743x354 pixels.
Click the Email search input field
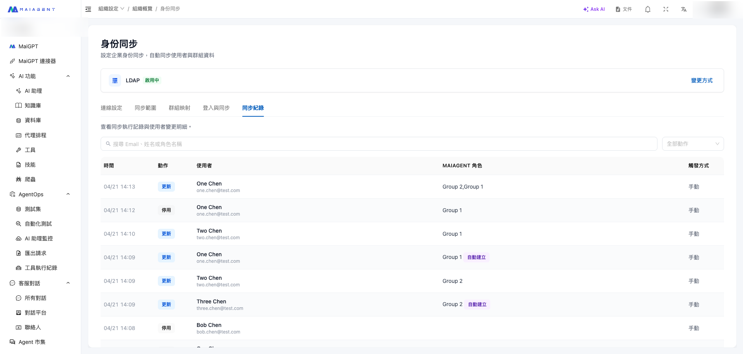(x=379, y=144)
